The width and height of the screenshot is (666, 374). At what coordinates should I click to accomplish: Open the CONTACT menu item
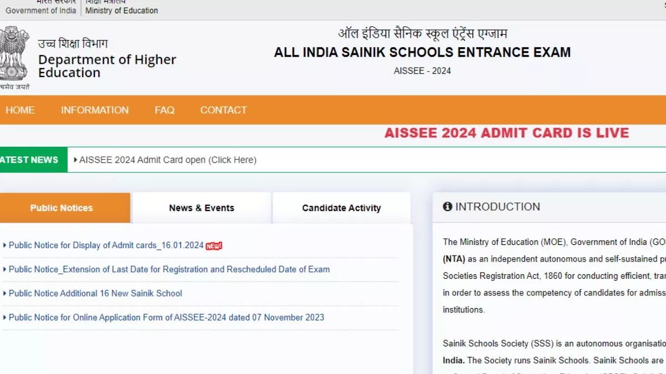pyautogui.click(x=224, y=110)
